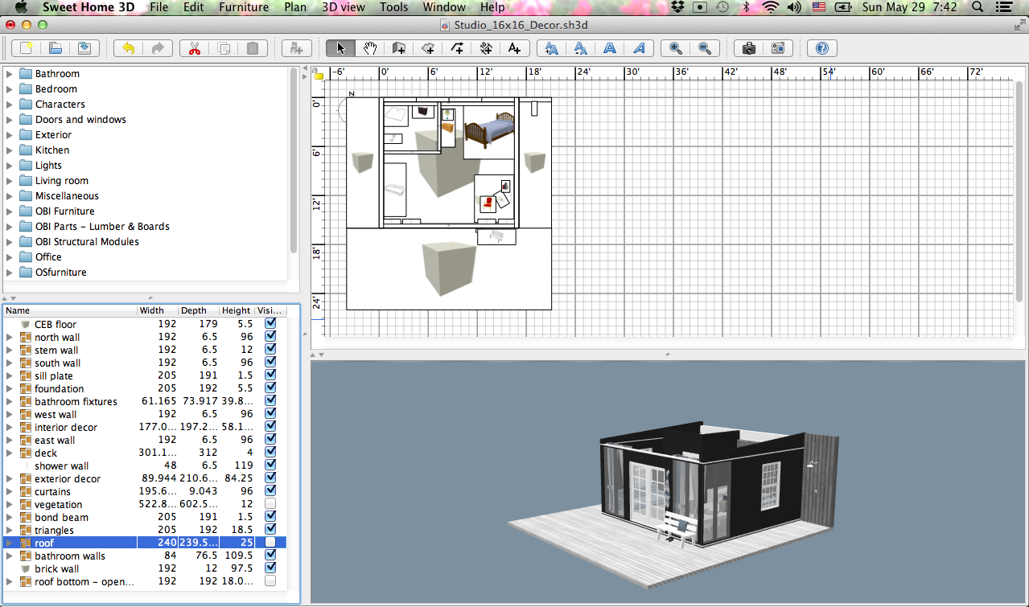The image size is (1029, 607).
Task: Click the Save home toolbar icon
Action: (x=84, y=48)
